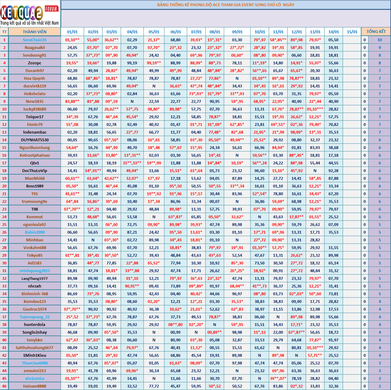
Task: Click member name trumvuong9x
Action: coord(34,201)
